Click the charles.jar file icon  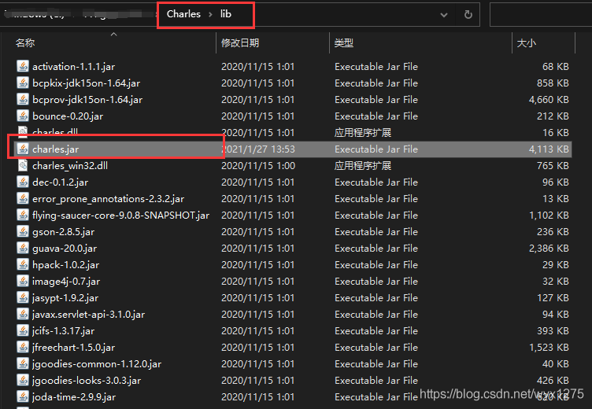click(23, 149)
